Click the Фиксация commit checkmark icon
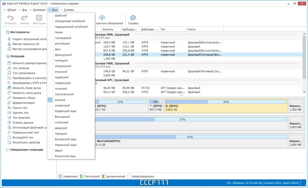 39,18
